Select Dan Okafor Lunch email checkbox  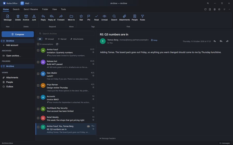(x=38, y=74)
